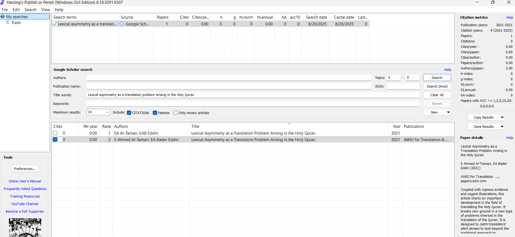
Task: Open the View menu
Action: (x=45, y=10)
